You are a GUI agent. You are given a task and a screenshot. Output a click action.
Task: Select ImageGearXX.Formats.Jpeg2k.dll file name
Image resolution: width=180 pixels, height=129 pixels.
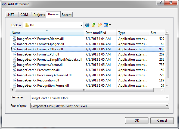click(41, 44)
